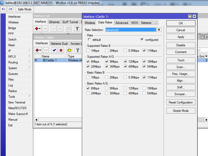Uncheck 11Mbps in Basic Rates B
The image size is (208, 156).
click(144, 77)
